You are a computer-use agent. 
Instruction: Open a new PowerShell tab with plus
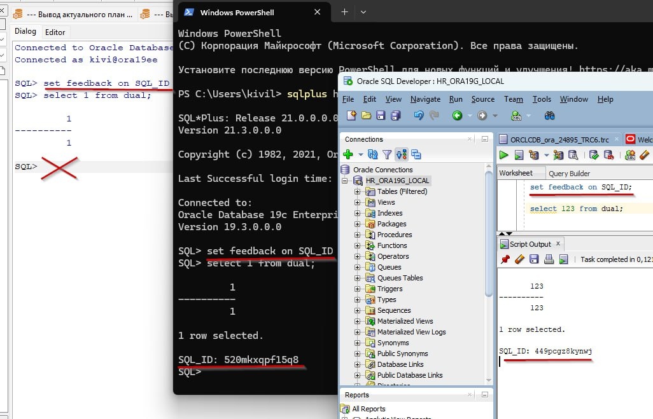[344, 12]
